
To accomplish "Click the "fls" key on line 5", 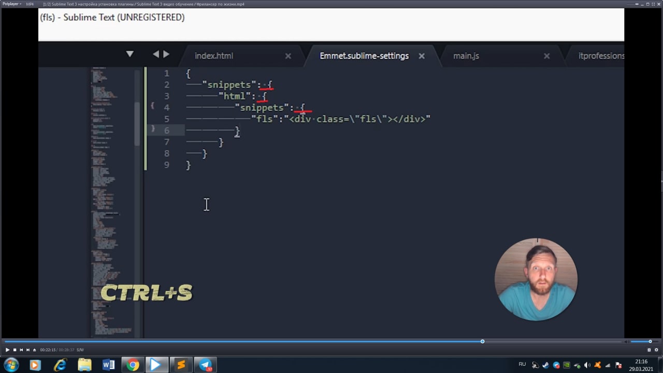I will click(265, 119).
